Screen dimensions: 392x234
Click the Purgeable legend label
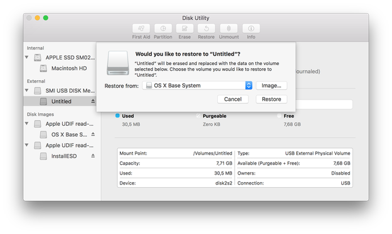[x=215, y=116]
